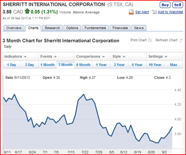Click the Set Alert envelope icon
186x155 pixels.
pyautogui.click(x=131, y=12)
